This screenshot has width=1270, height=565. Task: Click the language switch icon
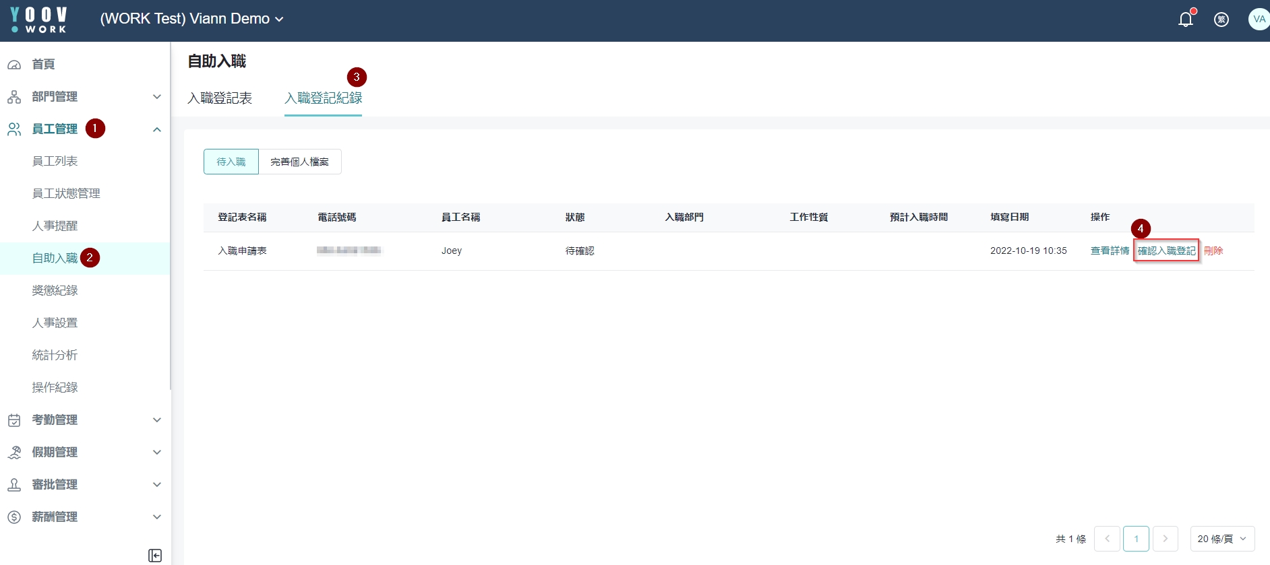(1221, 20)
